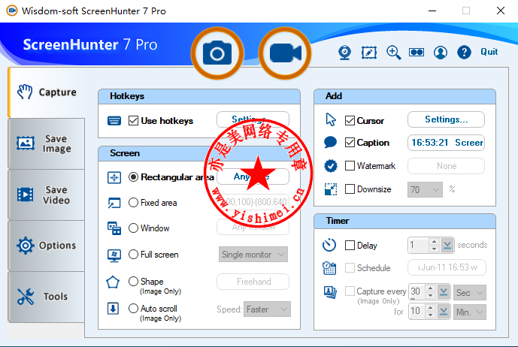The height and width of the screenshot is (347, 518).
Task: Switch to the Capture tab
Action: coord(47,92)
